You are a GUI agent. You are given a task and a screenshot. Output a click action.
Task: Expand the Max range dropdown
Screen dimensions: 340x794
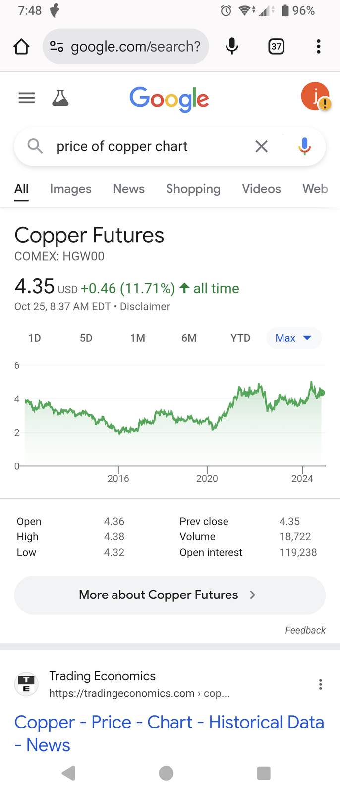pyautogui.click(x=294, y=338)
